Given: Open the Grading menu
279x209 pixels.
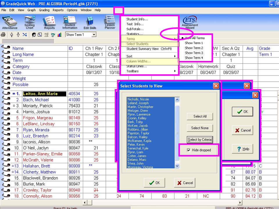Looking at the screenshot, I should [44, 10].
